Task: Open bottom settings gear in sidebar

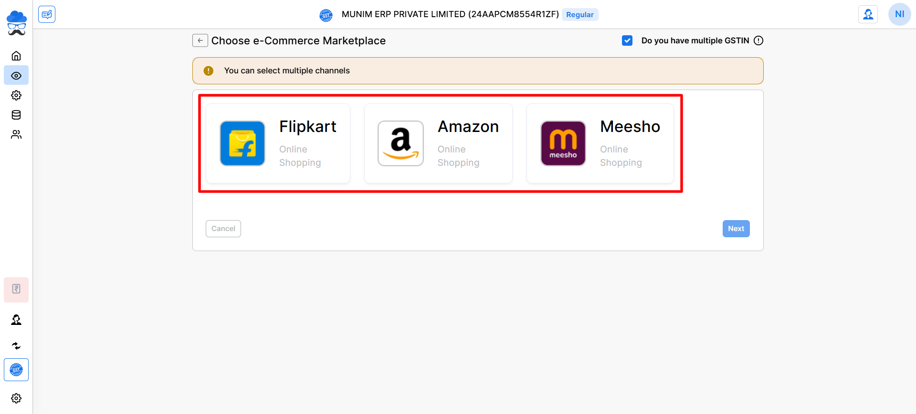Action: click(x=16, y=398)
